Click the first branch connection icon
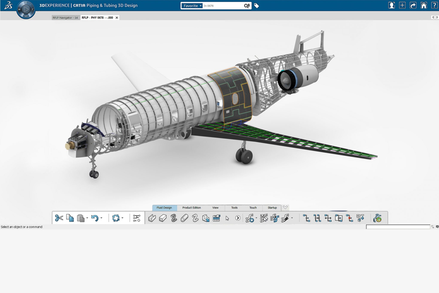The height and width of the screenshot is (293, 439). (x=307, y=218)
